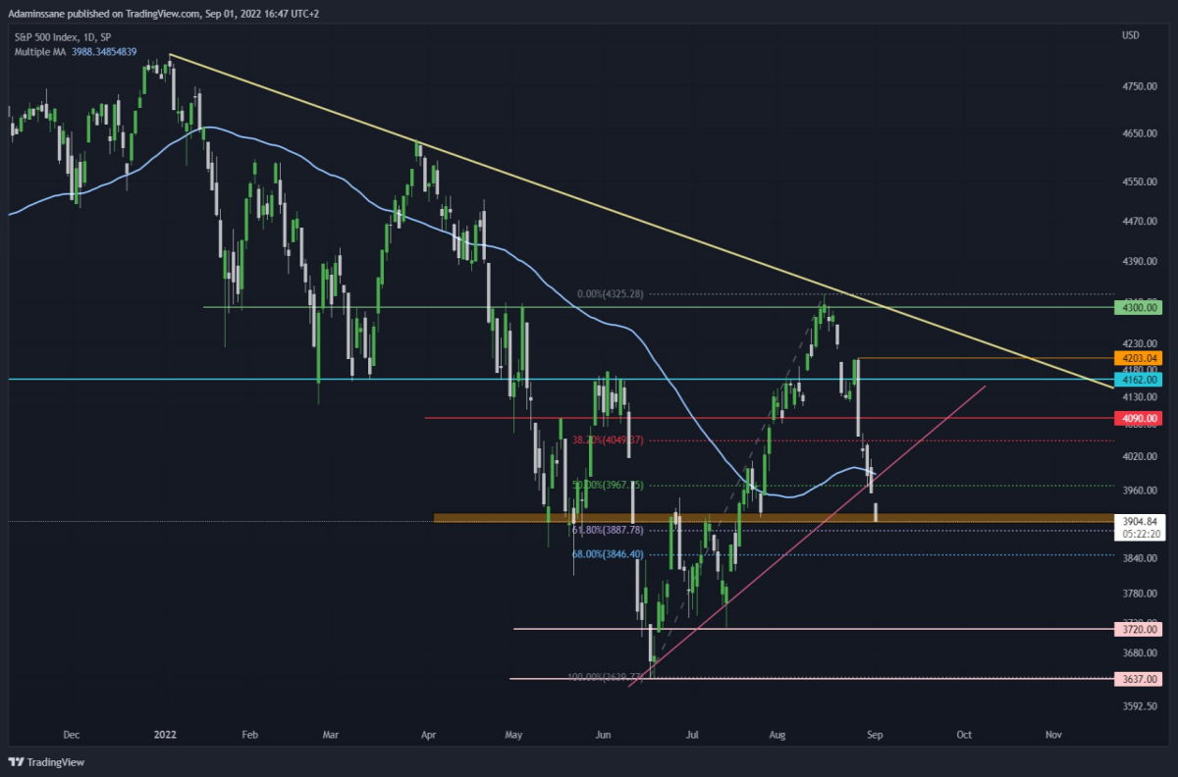Image resolution: width=1178 pixels, height=777 pixels.
Task: Click the Sep marker on time axis
Action: click(x=877, y=733)
